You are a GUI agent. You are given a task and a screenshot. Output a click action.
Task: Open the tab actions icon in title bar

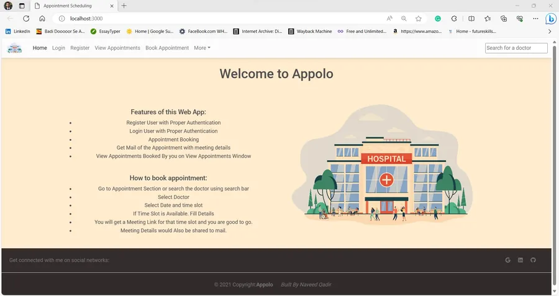[x=22, y=6]
